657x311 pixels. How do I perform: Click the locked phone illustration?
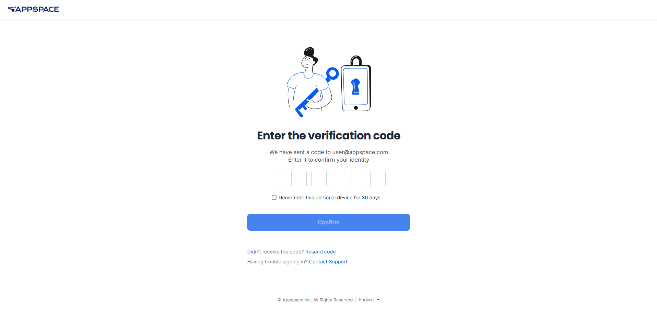pos(356,84)
